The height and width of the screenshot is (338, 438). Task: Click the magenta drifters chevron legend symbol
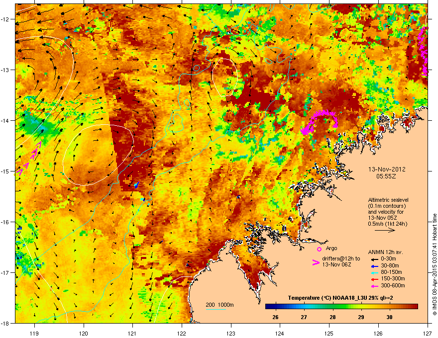(x=316, y=262)
